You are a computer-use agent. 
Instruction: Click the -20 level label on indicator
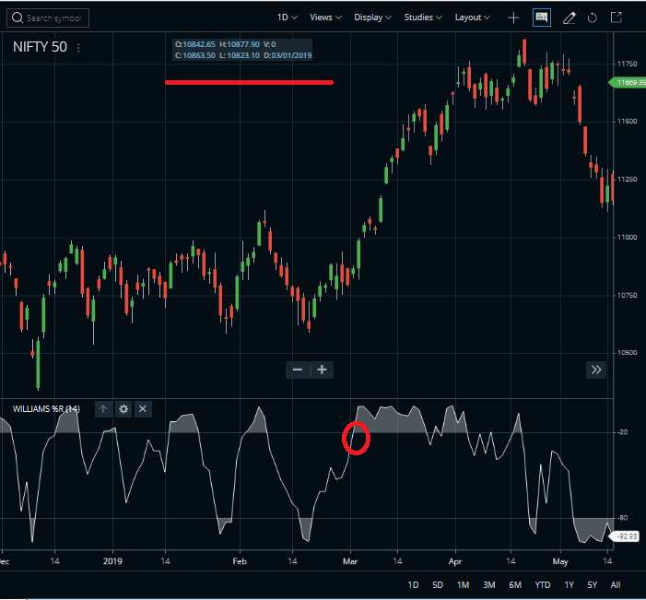[623, 432]
